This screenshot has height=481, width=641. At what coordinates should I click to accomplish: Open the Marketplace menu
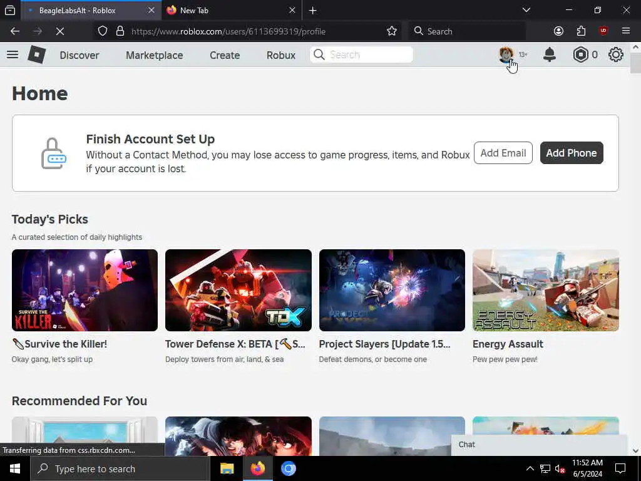pos(154,55)
